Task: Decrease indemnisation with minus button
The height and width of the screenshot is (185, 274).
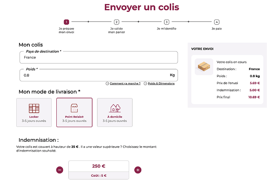Action: click(x=60, y=170)
